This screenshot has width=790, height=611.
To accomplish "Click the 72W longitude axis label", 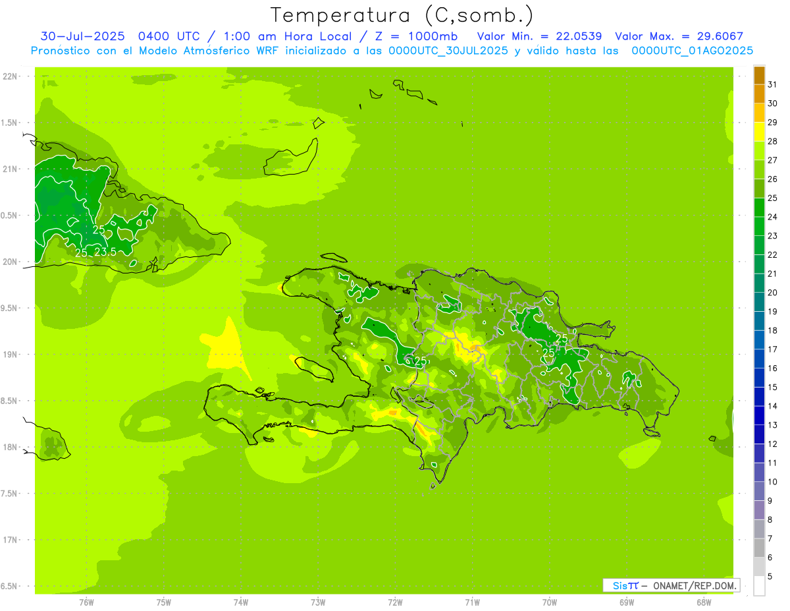I will [x=395, y=602].
